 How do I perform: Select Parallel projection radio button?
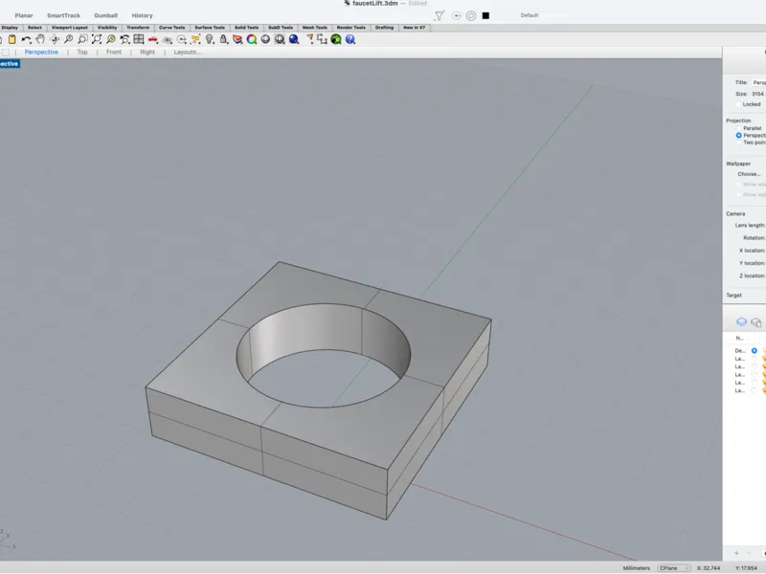point(738,128)
